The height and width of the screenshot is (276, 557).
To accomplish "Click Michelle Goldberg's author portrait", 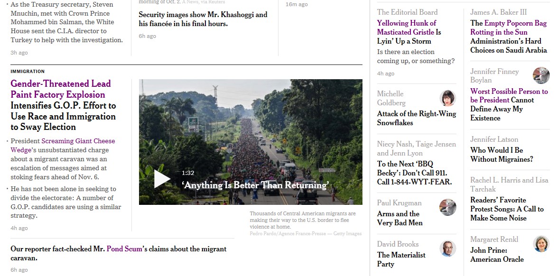I will (x=447, y=98).
